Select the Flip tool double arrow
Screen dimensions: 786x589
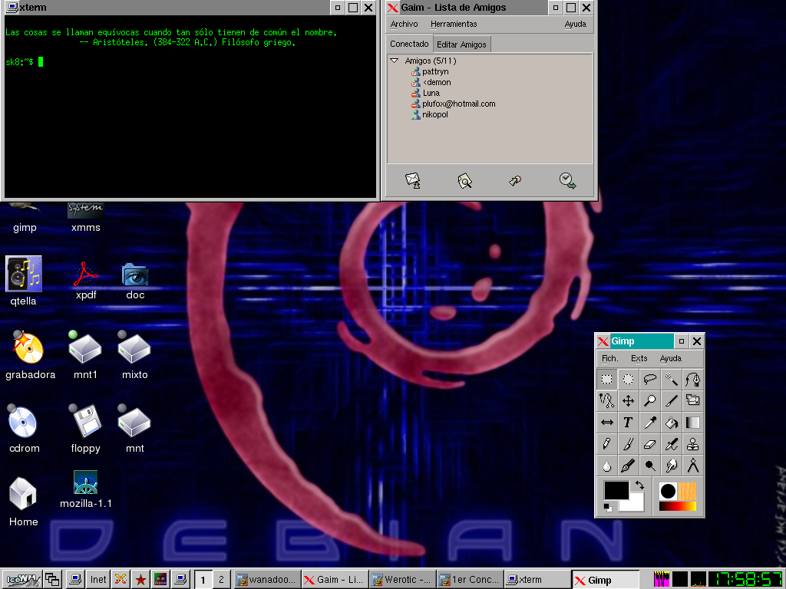tap(606, 423)
